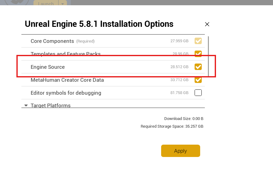The image size is (273, 169).
Task: Enable Editor symbols for debugging checkbox
Action: pos(198,93)
